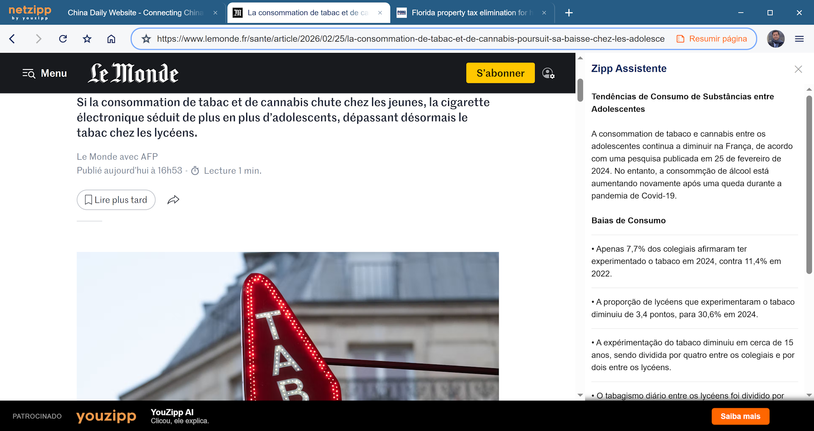Click the S'abonner subscribe button

[x=500, y=73]
